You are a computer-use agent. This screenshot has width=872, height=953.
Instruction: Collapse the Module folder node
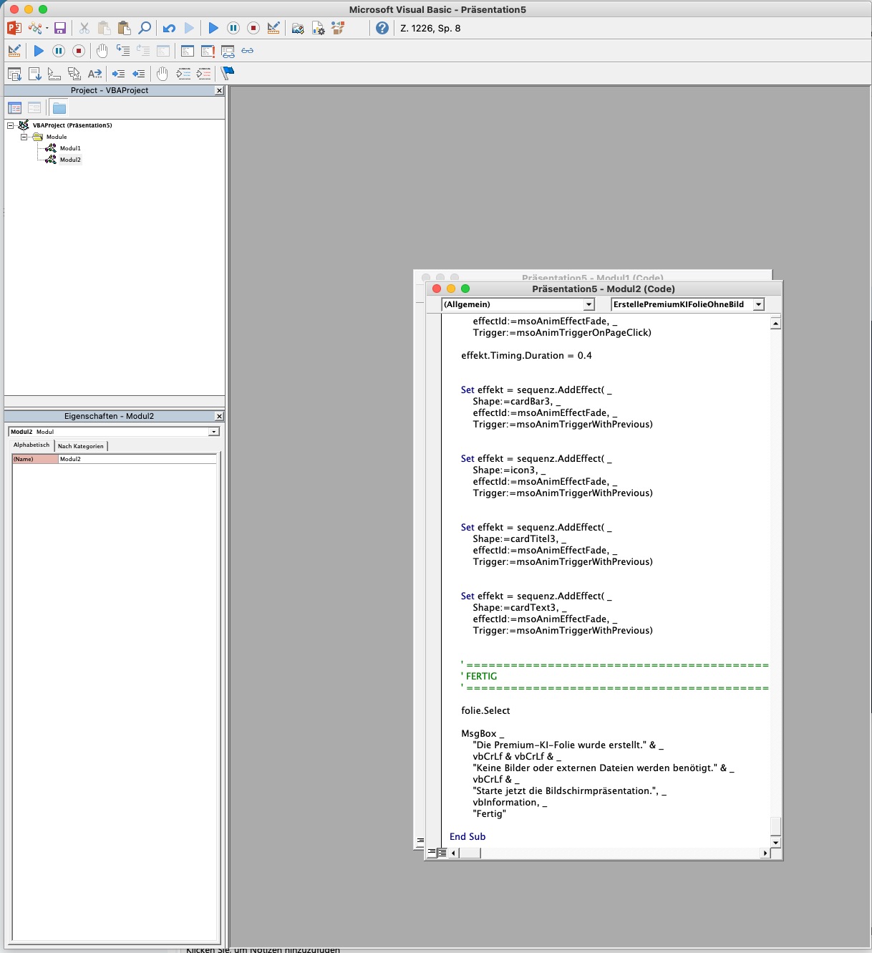[x=24, y=137]
